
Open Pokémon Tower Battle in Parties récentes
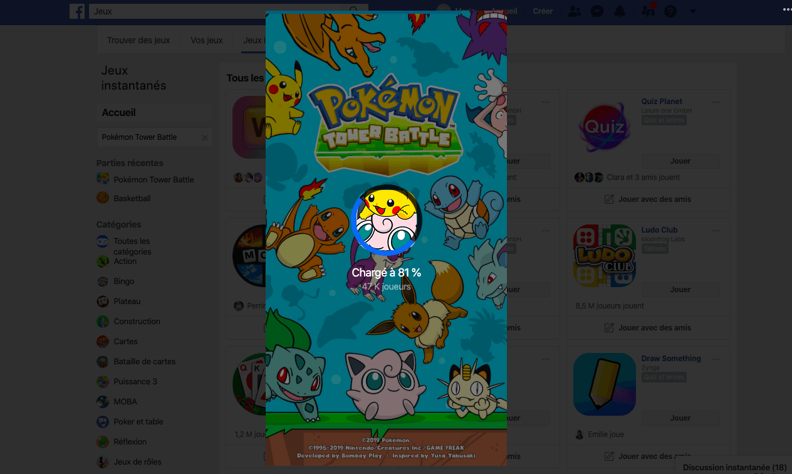click(x=154, y=179)
